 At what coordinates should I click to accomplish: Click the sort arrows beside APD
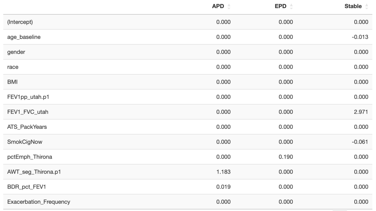pos(229,7)
